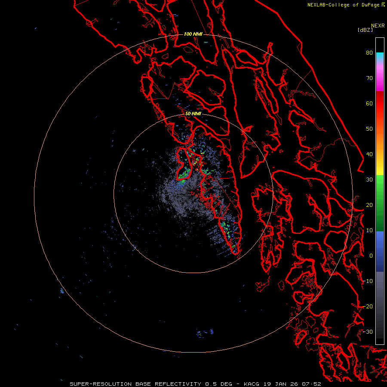Click the 30 value on the dBZ scale
The height and width of the screenshot is (387, 387).
pyautogui.click(x=369, y=180)
